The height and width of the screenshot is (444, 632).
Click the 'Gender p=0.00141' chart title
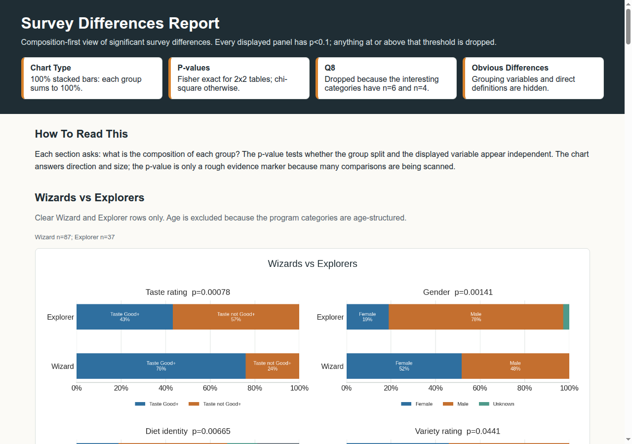click(x=458, y=292)
